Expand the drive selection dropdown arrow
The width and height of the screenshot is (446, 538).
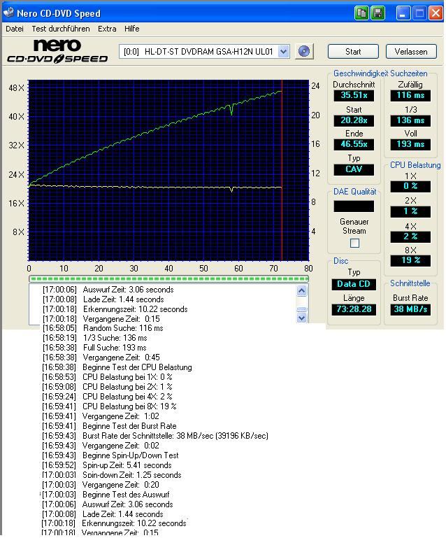[x=283, y=52]
